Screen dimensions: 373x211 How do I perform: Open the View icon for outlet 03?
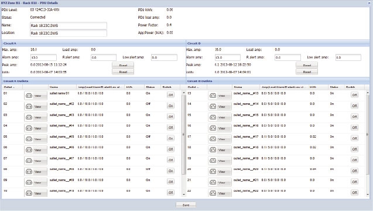point(36,117)
